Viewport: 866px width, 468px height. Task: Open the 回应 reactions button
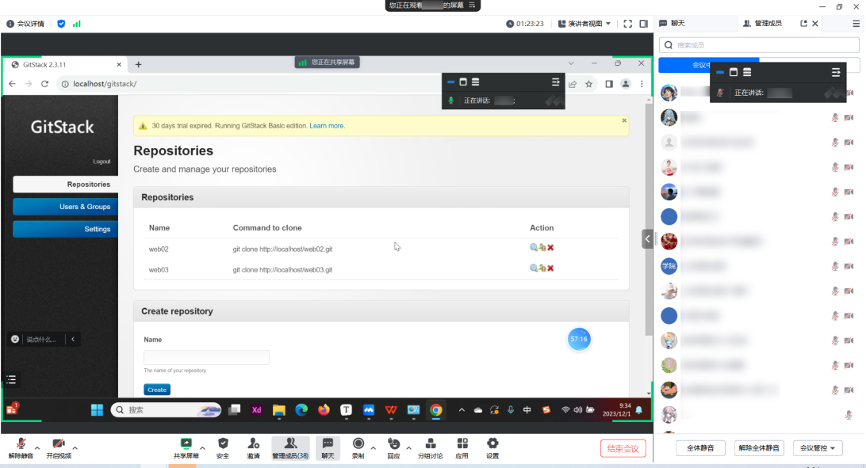point(394,448)
